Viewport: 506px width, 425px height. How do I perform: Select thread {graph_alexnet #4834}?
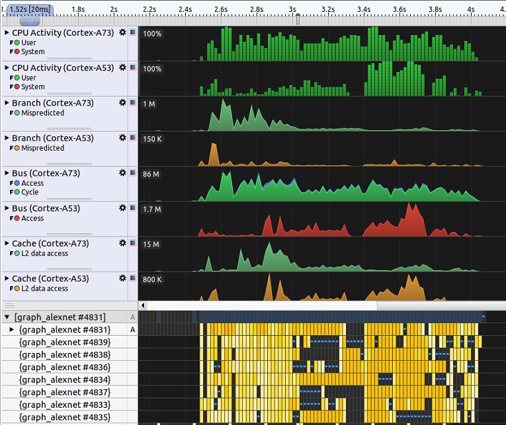65,379
